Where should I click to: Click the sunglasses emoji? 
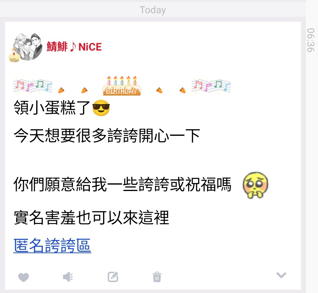click(101, 108)
